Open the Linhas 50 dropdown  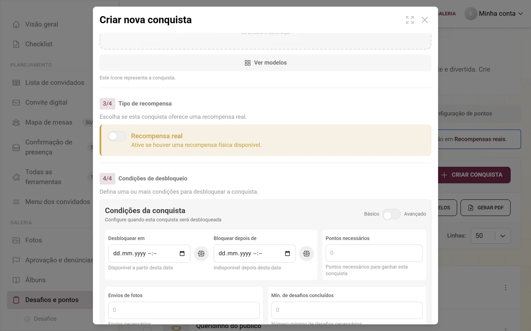[490, 236]
